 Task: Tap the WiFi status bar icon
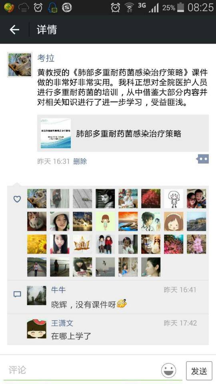[129, 7]
